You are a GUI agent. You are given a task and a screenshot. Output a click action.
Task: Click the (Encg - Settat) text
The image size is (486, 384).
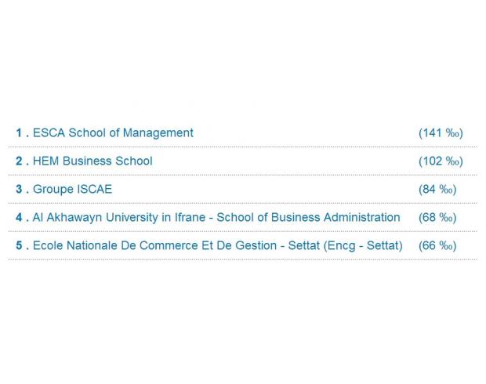363,246
